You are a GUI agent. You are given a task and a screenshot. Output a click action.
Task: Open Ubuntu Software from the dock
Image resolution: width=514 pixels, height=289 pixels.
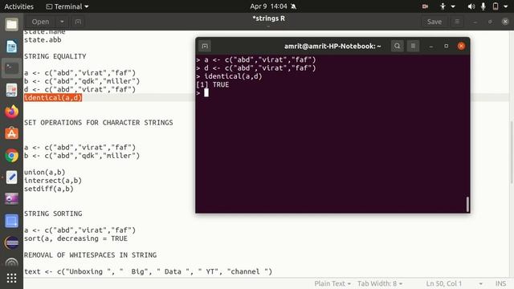click(12, 133)
